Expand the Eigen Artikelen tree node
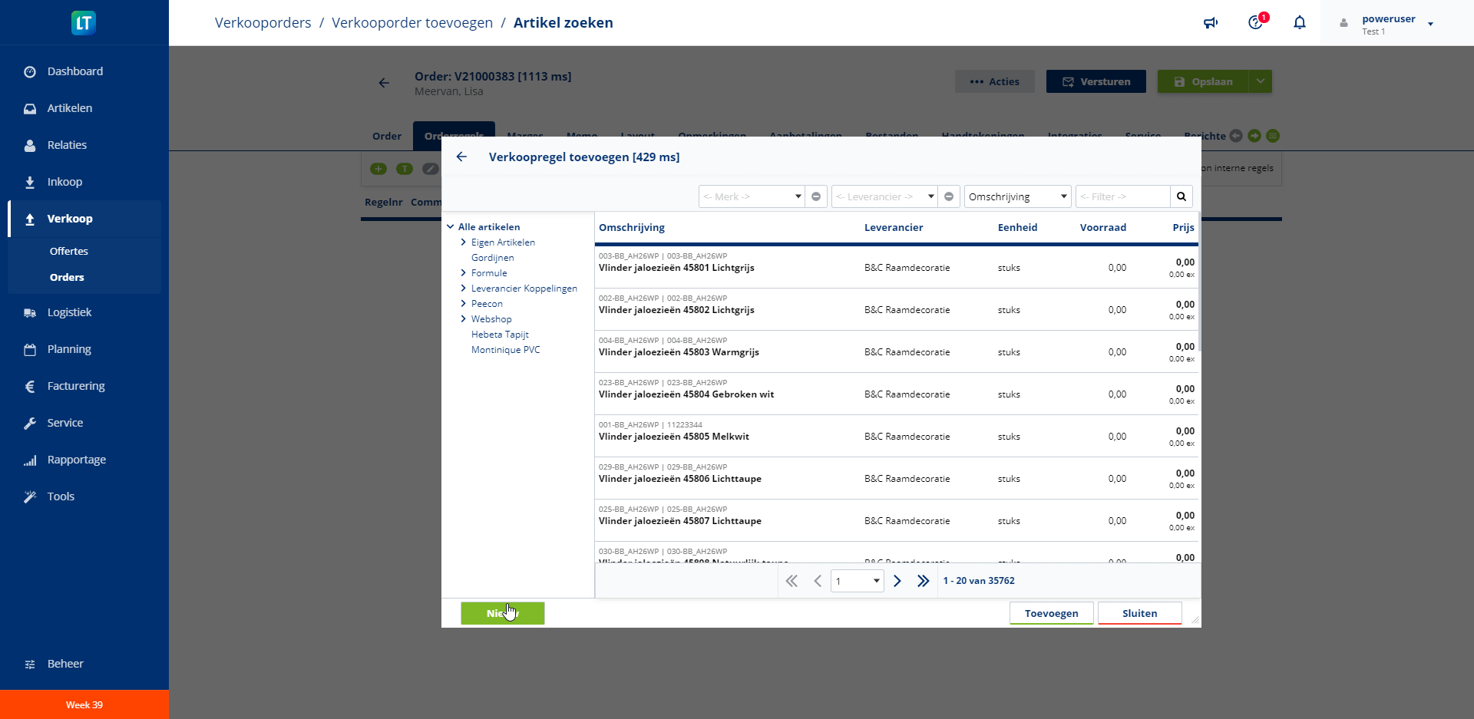 click(464, 242)
